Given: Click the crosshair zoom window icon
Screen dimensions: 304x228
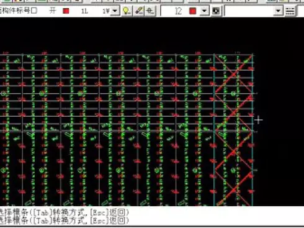Looking at the screenshot, I should click(150, 11).
